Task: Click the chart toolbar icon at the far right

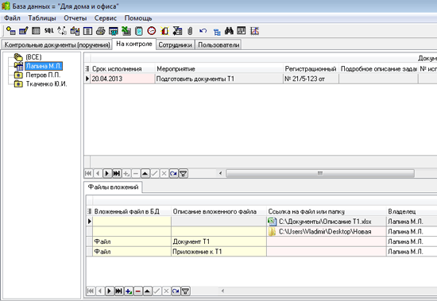Action: [x=254, y=31]
